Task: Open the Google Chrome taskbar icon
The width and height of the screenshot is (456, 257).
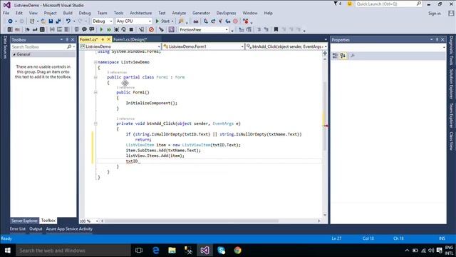Action: pos(237,251)
